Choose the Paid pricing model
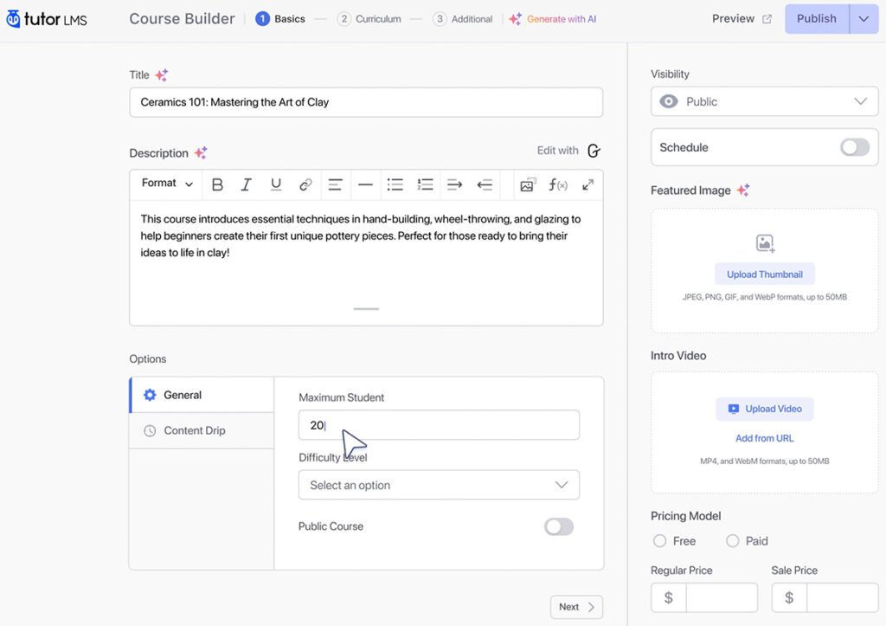 tap(731, 540)
